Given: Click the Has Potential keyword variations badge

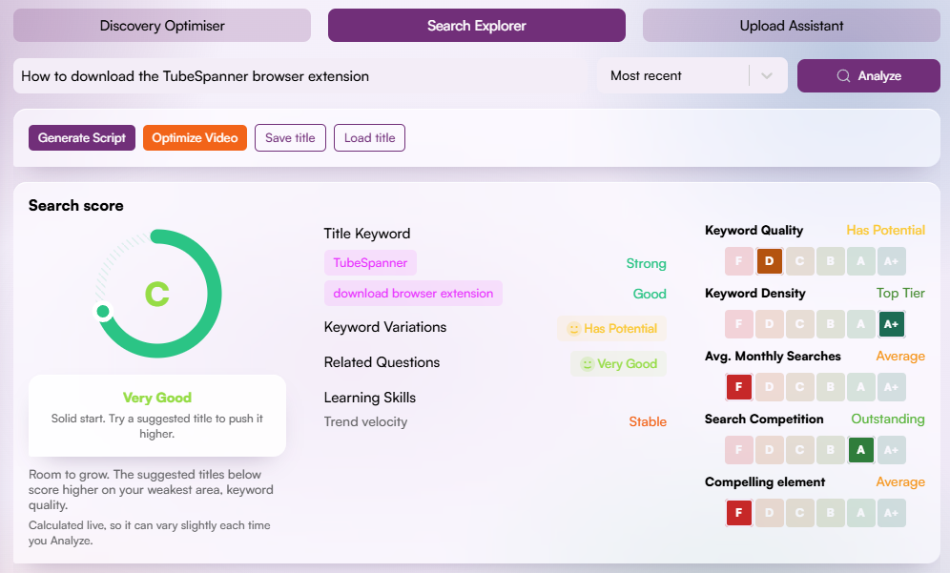Looking at the screenshot, I should (x=612, y=328).
